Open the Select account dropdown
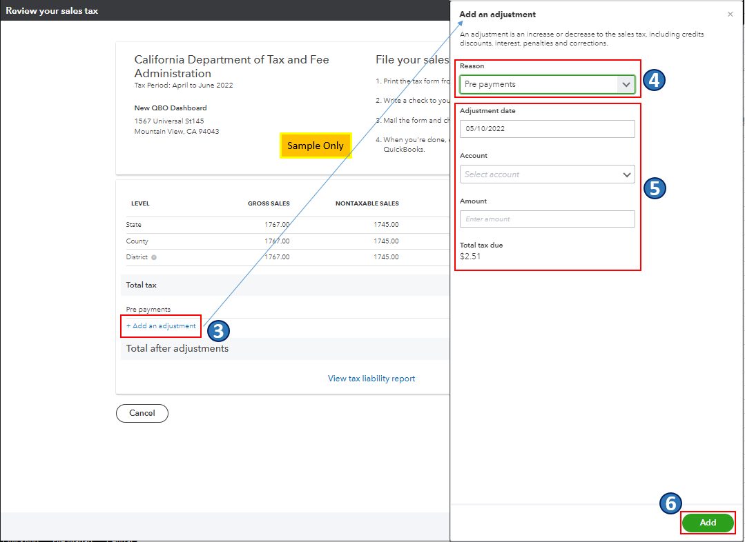This screenshot has height=542, width=745. click(x=547, y=174)
